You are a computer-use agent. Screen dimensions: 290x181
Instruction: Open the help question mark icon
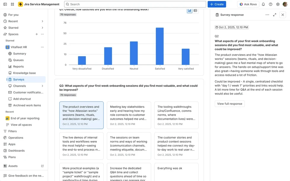pyautogui.click(x=270, y=4)
